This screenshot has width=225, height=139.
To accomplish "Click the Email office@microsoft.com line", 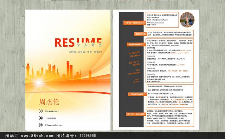I will click(x=157, y=20).
